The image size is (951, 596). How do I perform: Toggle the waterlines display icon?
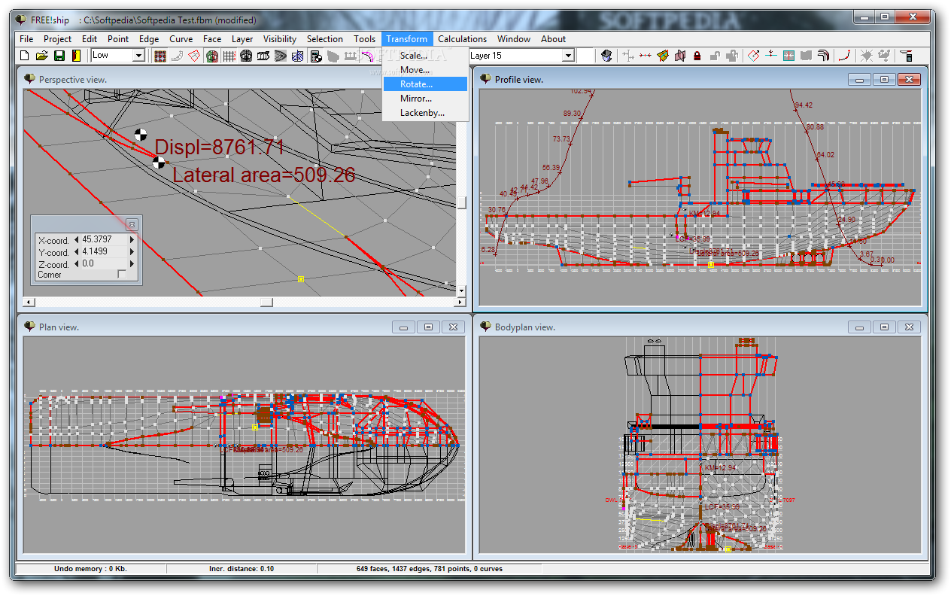281,56
